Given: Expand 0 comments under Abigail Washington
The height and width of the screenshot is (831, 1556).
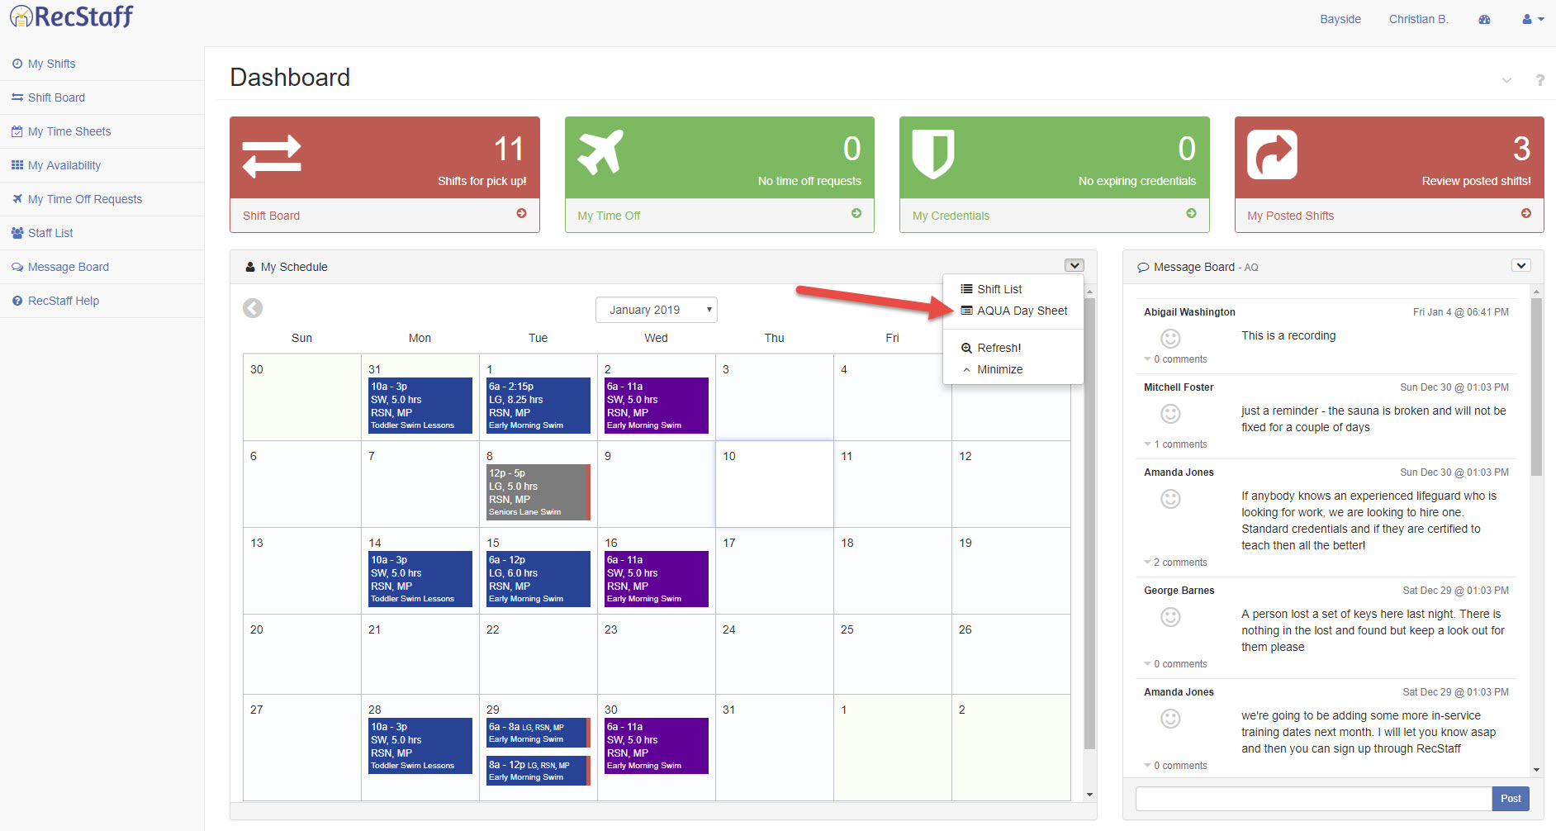Looking at the screenshot, I should pos(1175,359).
